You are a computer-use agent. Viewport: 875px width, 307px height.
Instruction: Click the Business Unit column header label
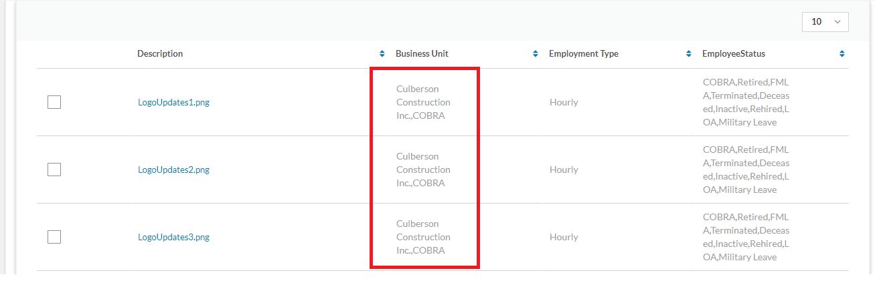point(422,54)
